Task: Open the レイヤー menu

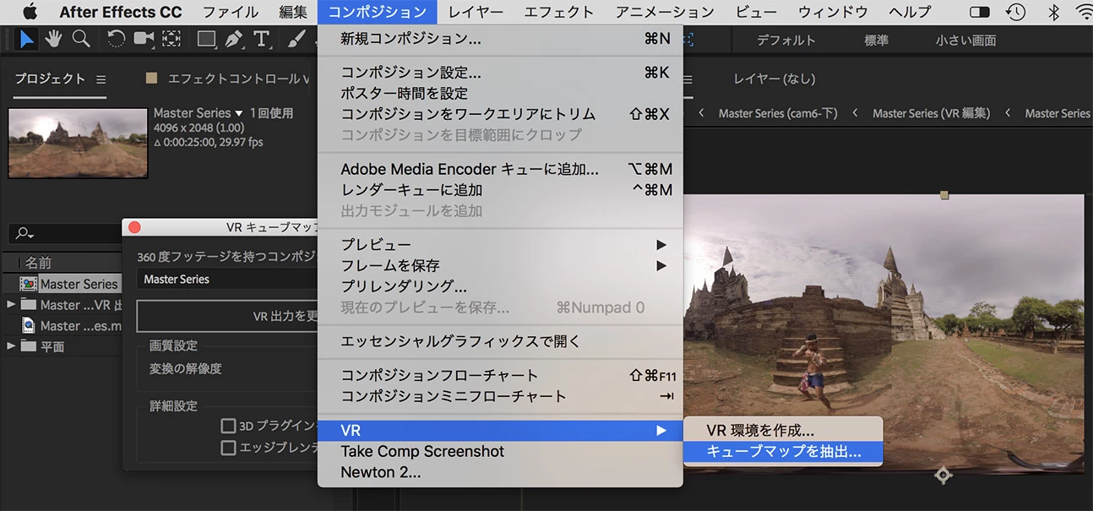Action: coord(476,12)
